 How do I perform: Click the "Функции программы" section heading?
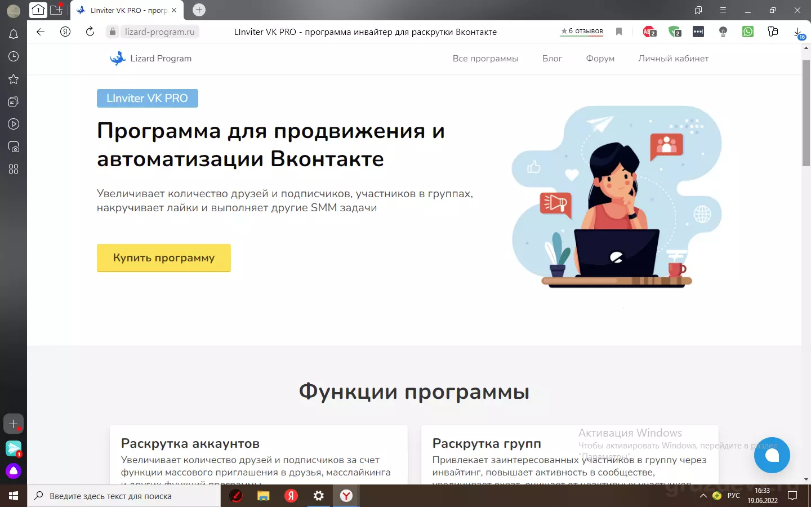pos(414,392)
